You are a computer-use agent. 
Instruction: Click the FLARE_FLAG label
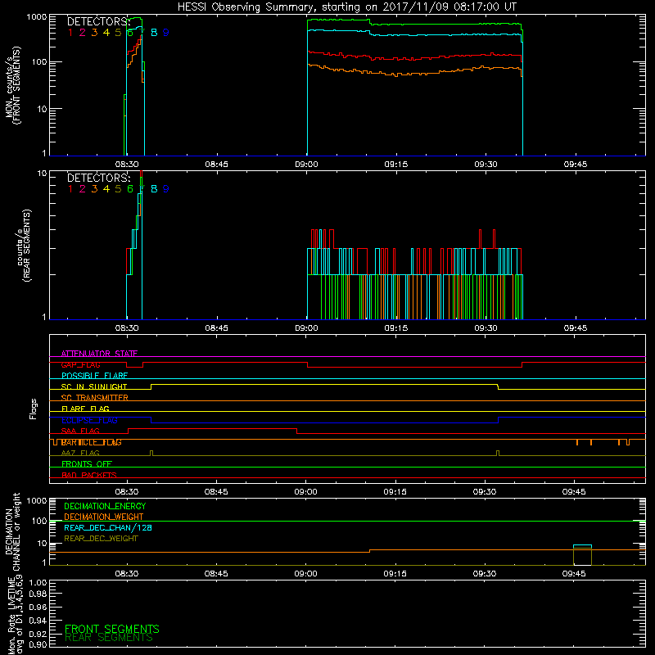click(x=85, y=409)
